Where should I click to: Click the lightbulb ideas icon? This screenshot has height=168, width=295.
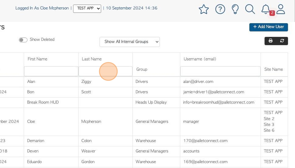pos(235,9)
